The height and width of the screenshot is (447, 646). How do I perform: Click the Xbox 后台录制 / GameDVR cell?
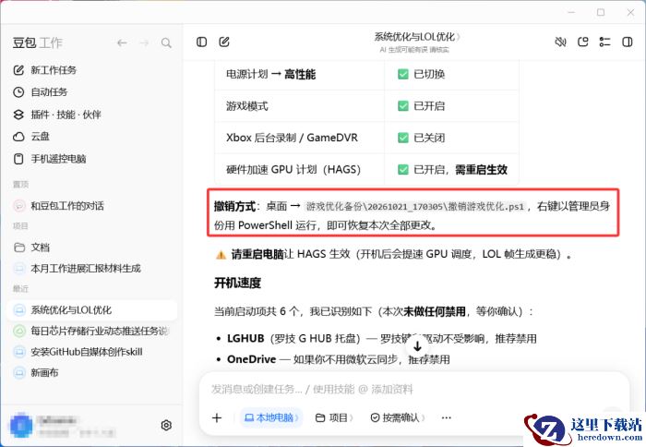(300, 138)
